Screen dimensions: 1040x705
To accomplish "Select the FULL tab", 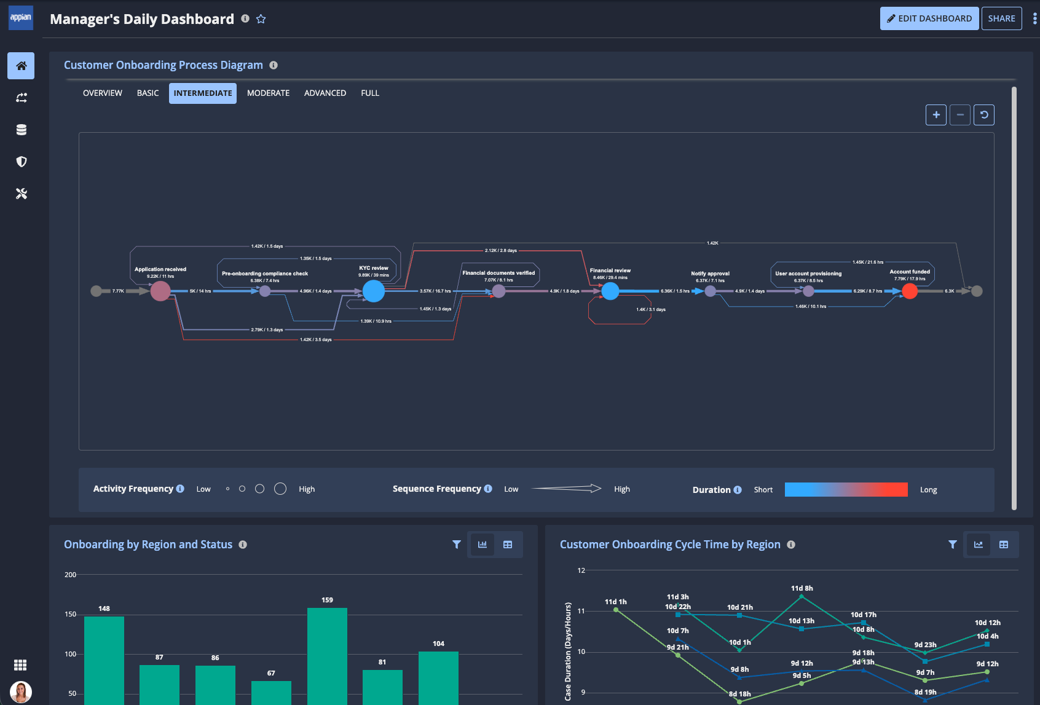I will (x=370, y=93).
